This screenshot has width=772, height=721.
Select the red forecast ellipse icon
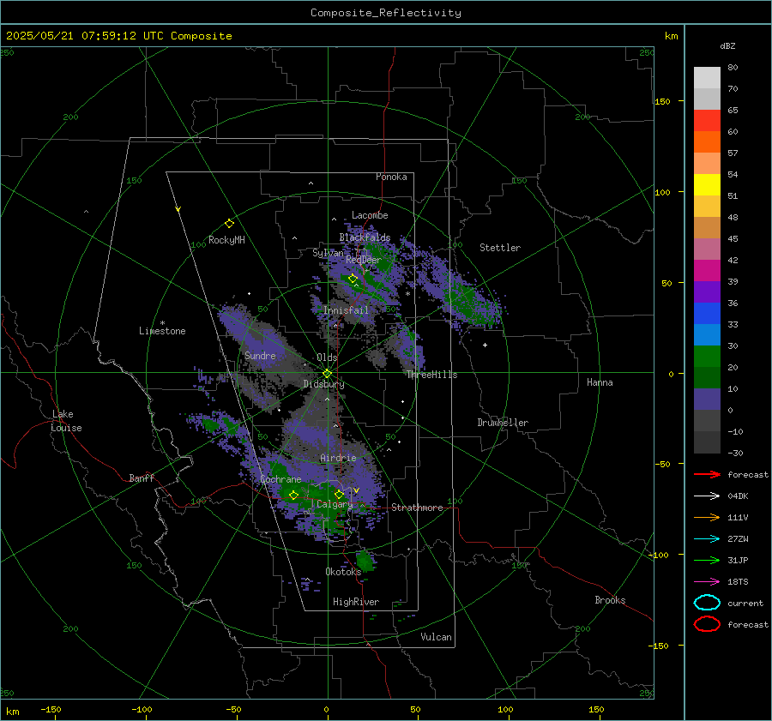click(x=707, y=624)
